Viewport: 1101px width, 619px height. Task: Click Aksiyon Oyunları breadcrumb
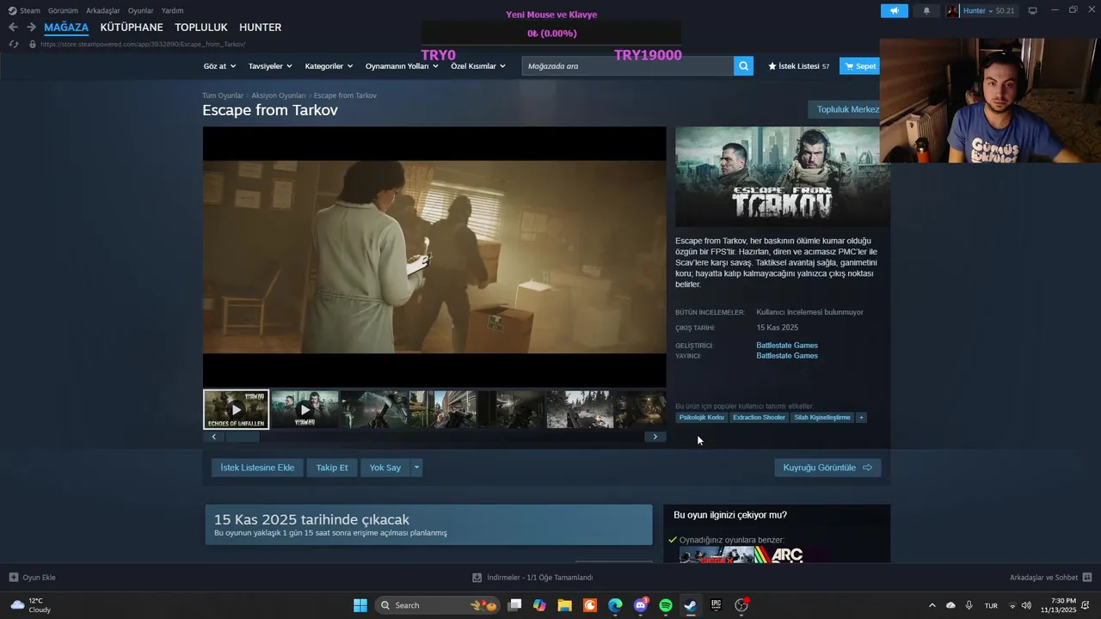tap(279, 95)
